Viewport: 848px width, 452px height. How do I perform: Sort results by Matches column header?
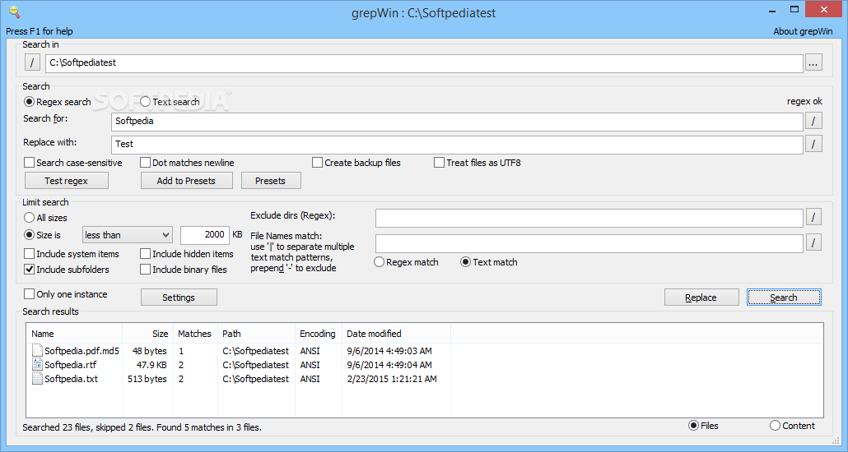click(195, 334)
